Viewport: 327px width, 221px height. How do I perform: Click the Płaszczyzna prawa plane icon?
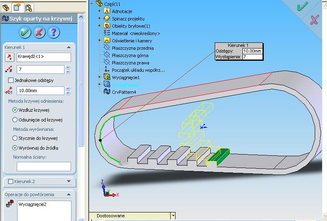coord(107,62)
